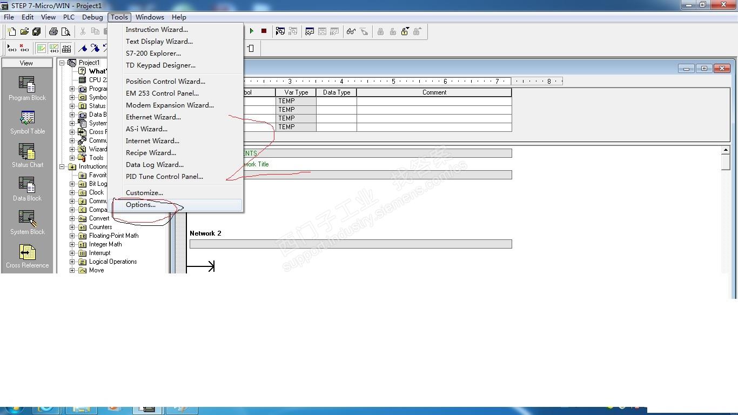Open the Debug menu
The image size is (738, 415).
tap(92, 17)
